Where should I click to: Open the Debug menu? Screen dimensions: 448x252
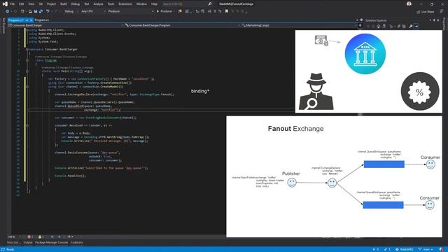[76, 4]
